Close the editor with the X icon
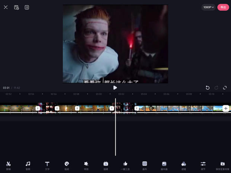The width and height of the screenshot is (231, 173). [6, 7]
